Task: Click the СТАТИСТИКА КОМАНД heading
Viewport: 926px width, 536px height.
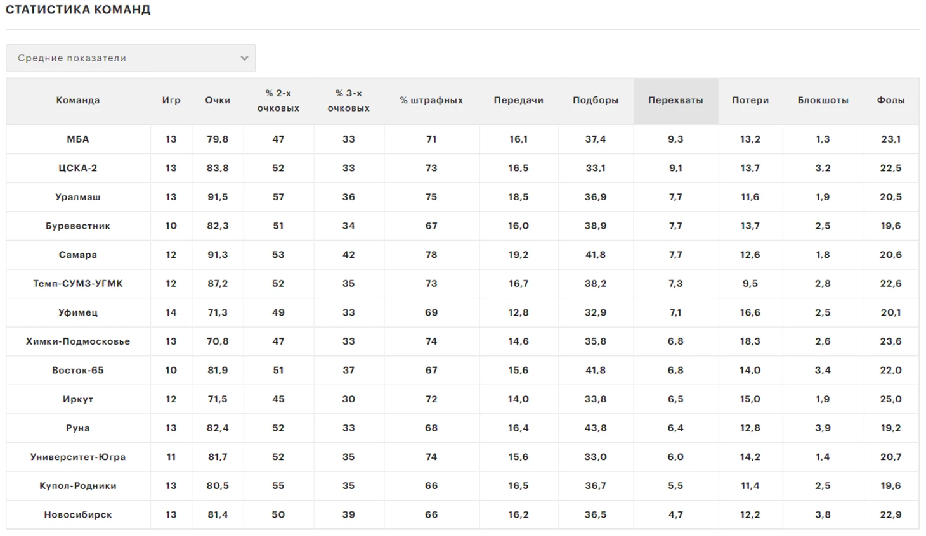Action: click(78, 10)
